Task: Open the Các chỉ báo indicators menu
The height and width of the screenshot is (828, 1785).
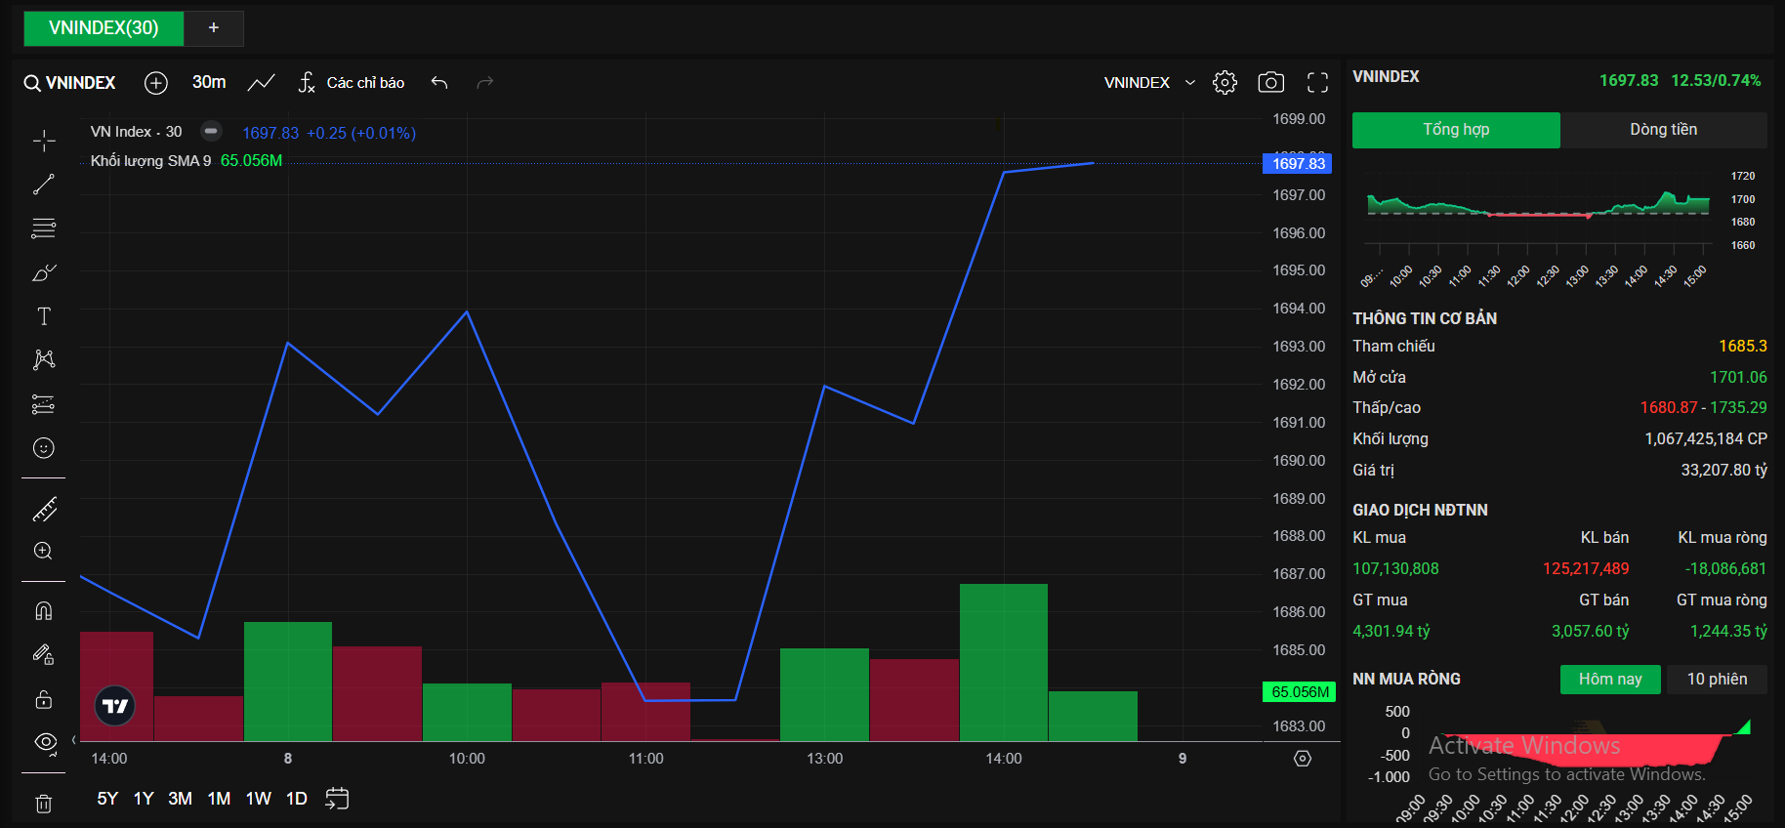Action: (x=352, y=83)
